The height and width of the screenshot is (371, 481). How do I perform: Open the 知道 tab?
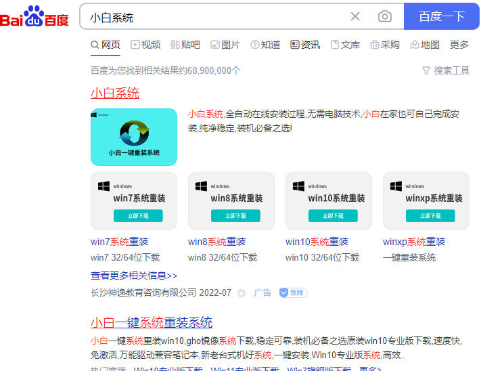265,45
